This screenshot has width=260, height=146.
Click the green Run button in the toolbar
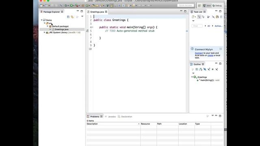click(x=71, y=5)
